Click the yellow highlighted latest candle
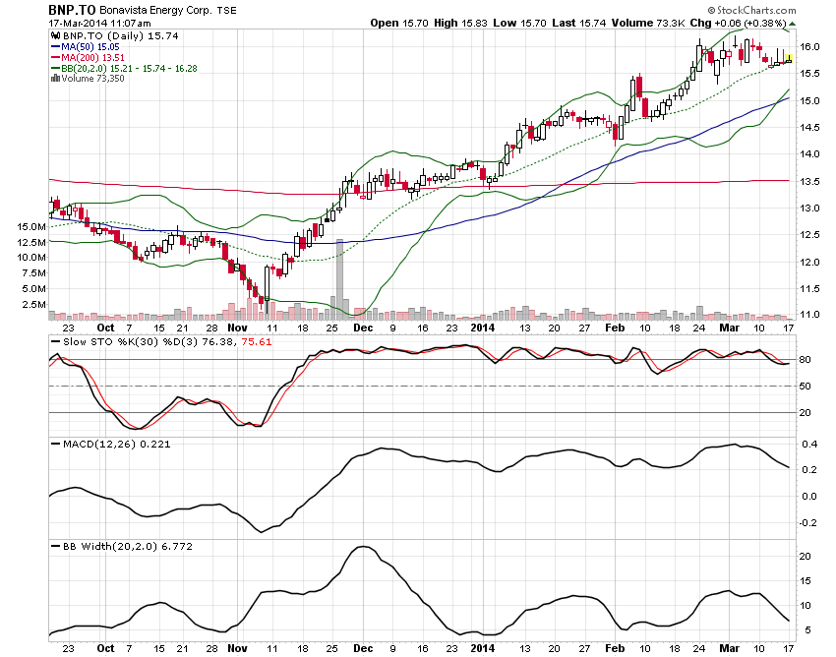The width and height of the screenshot is (836, 657). click(x=789, y=59)
